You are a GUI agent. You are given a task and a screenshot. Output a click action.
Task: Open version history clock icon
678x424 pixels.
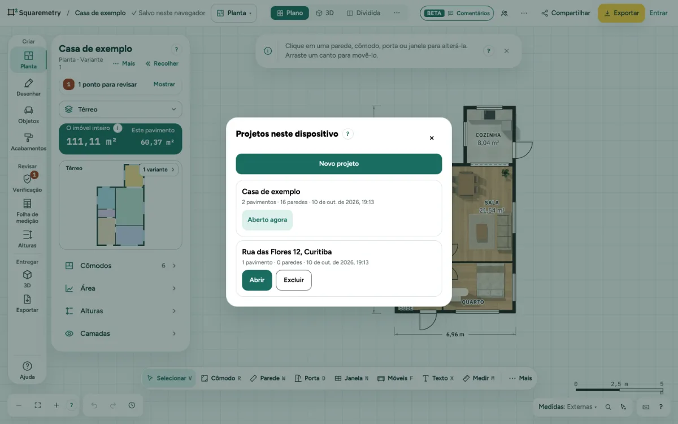132,405
